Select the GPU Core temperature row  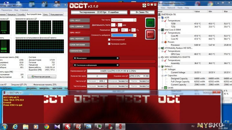(x=195, y=54)
